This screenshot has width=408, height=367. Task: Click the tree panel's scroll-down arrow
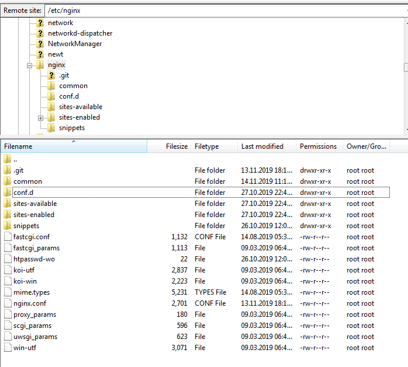click(405, 130)
